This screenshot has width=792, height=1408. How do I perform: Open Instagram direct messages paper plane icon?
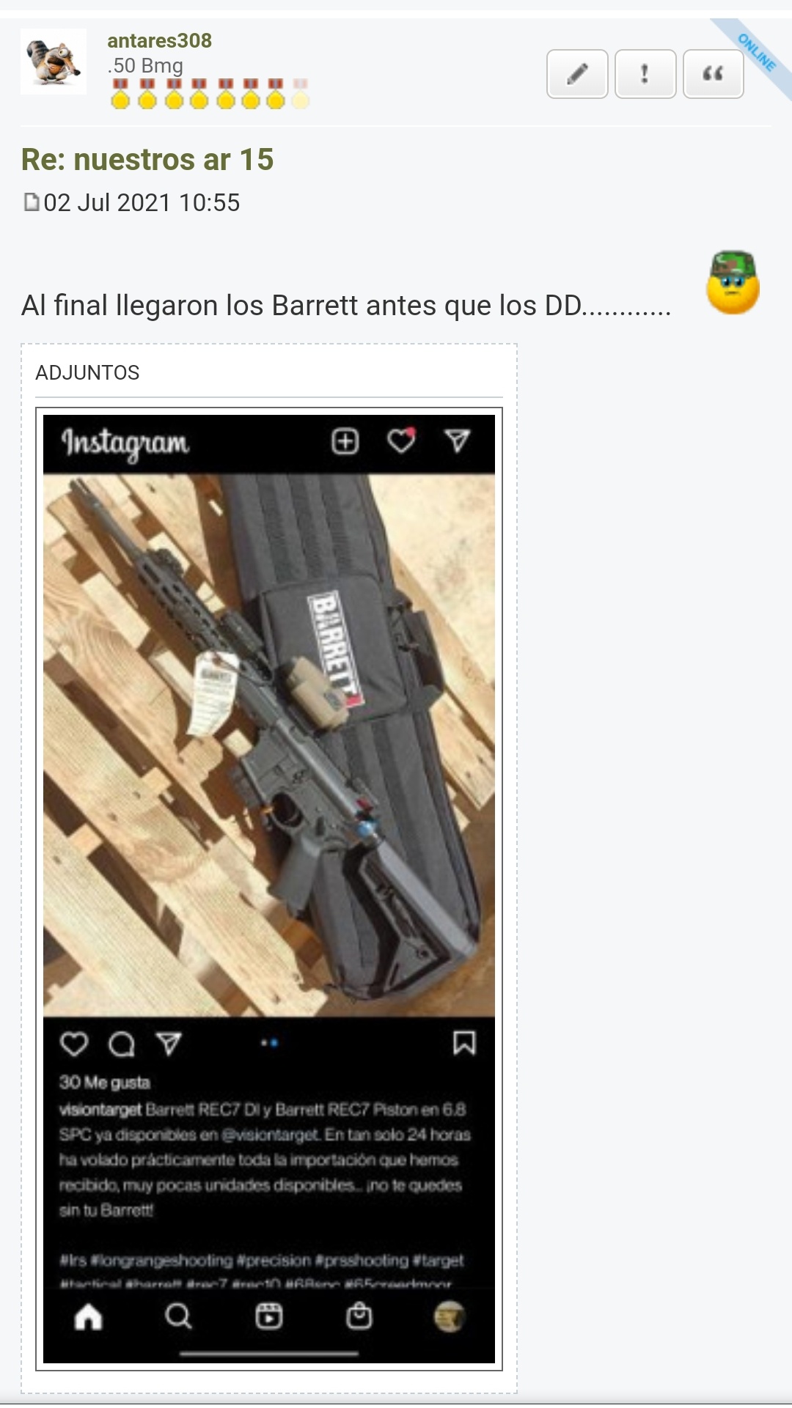[x=457, y=441]
